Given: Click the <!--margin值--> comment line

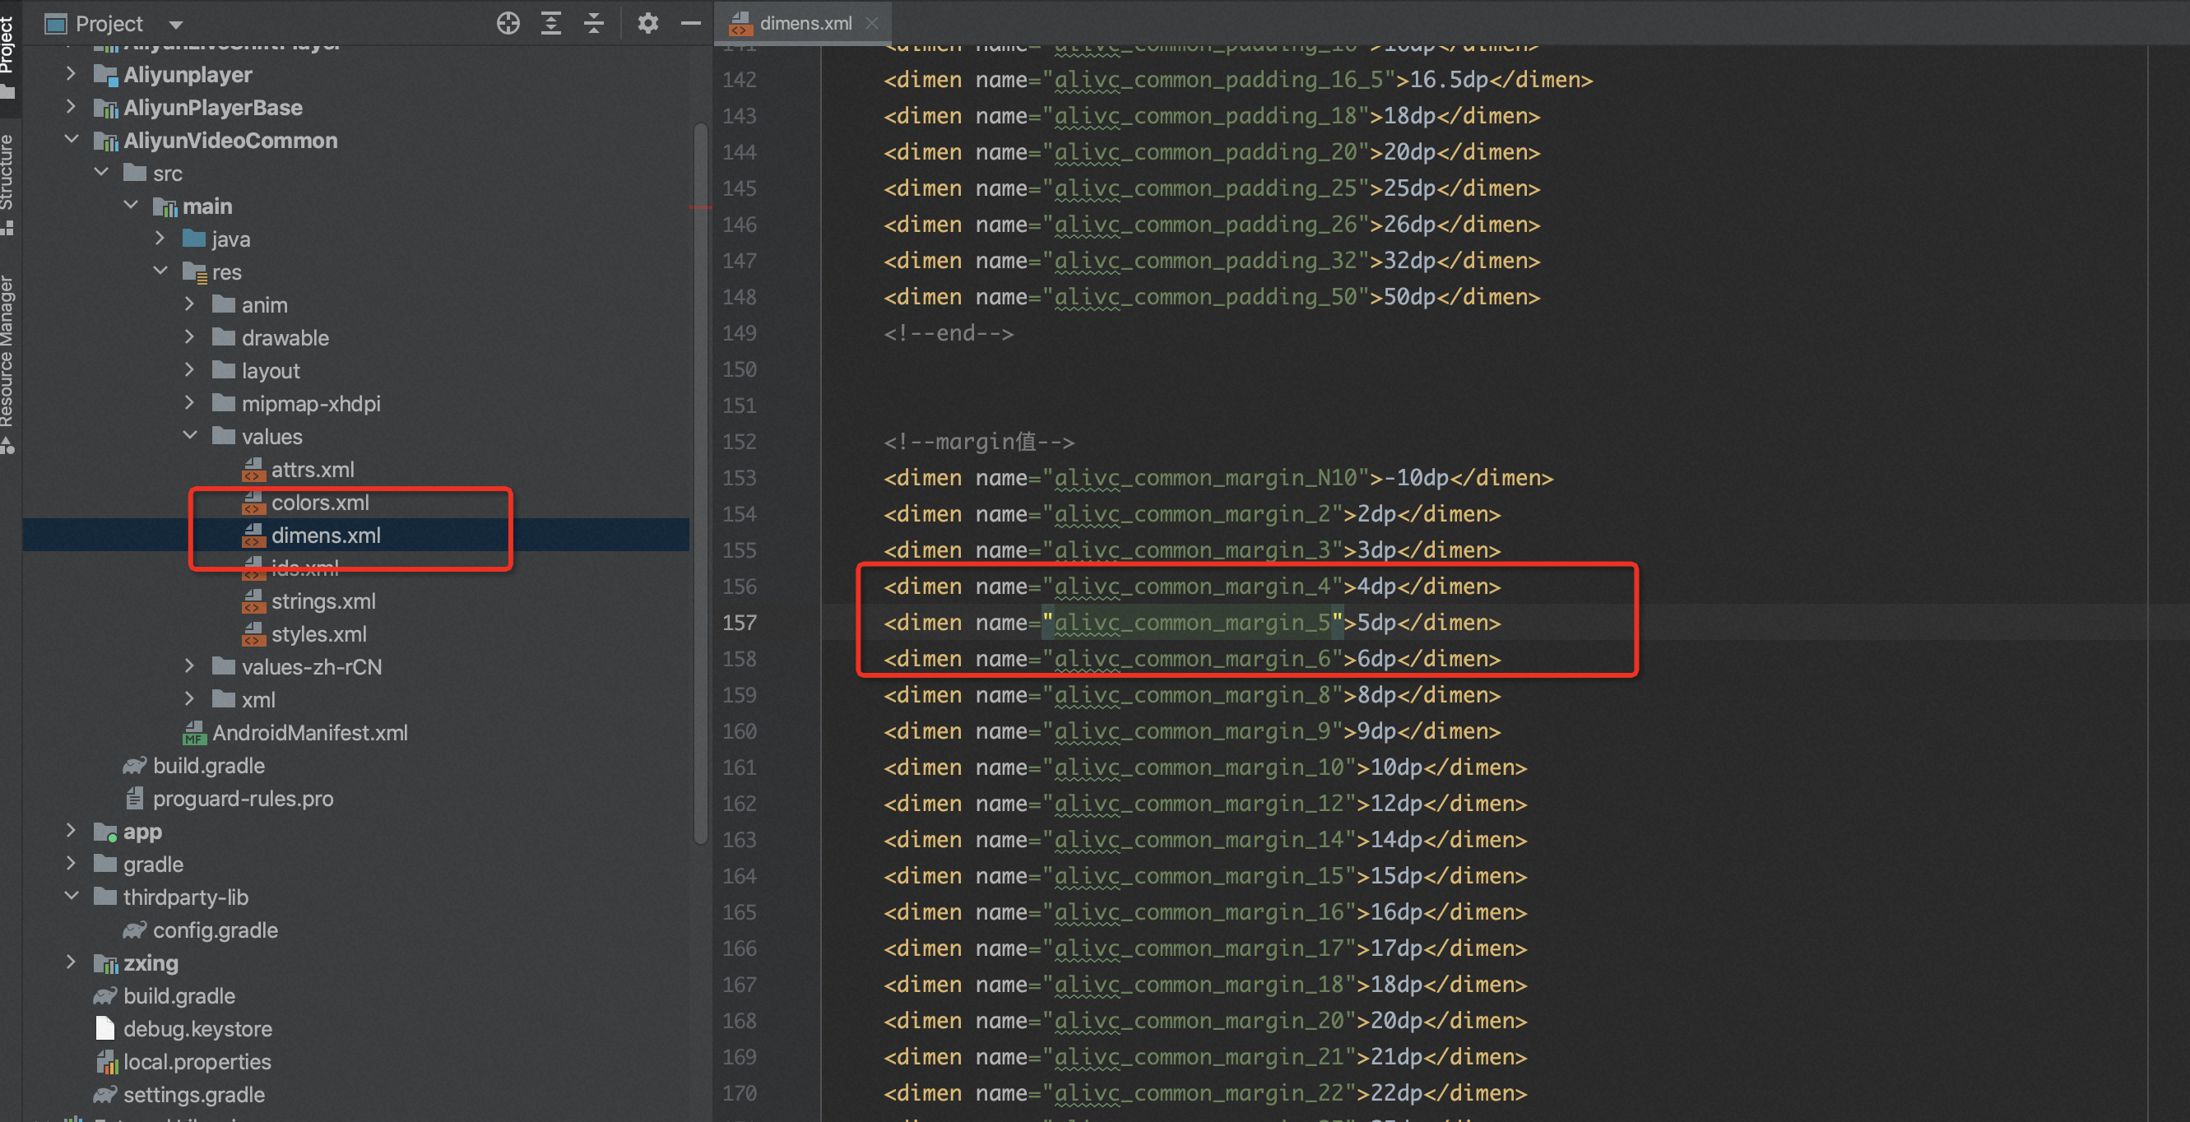Looking at the screenshot, I should 979,442.
